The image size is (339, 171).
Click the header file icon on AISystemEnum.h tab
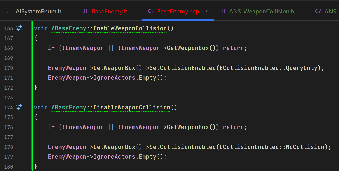click(9, 11)
